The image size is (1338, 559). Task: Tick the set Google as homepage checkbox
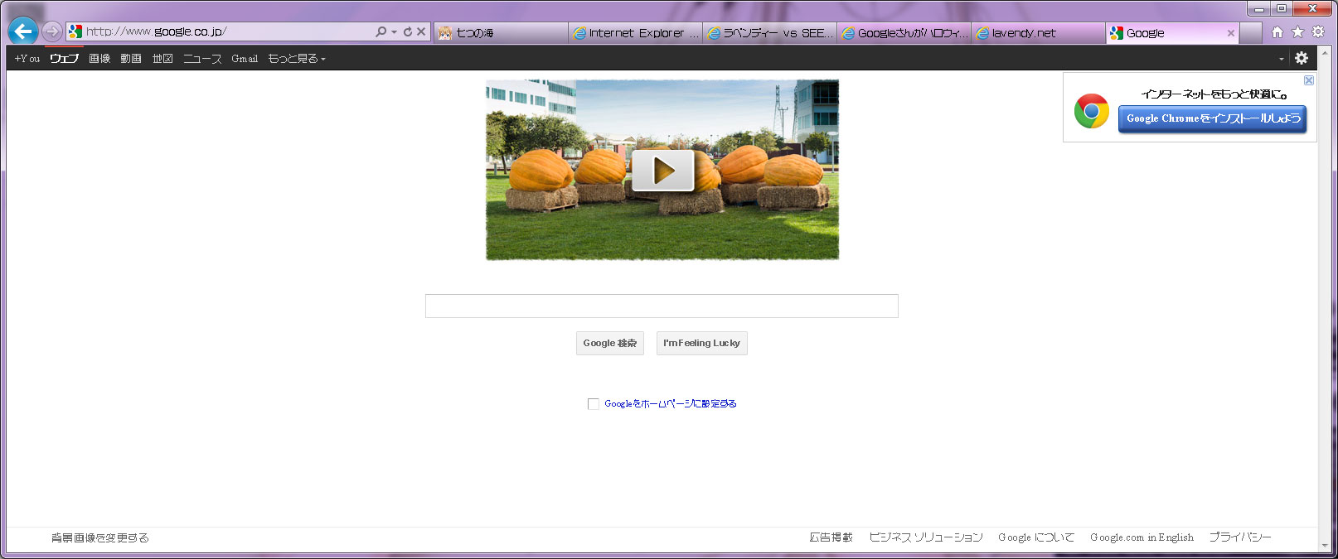tap(593, 404)
